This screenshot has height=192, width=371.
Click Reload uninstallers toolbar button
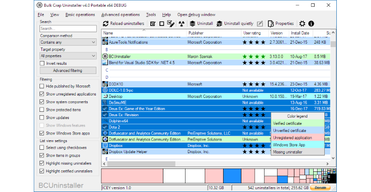pos(123,24)
